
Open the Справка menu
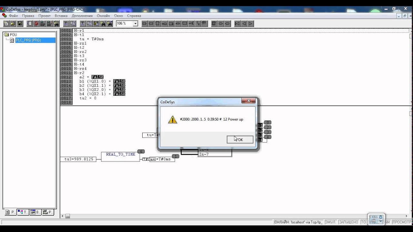(x=134, y=15)
